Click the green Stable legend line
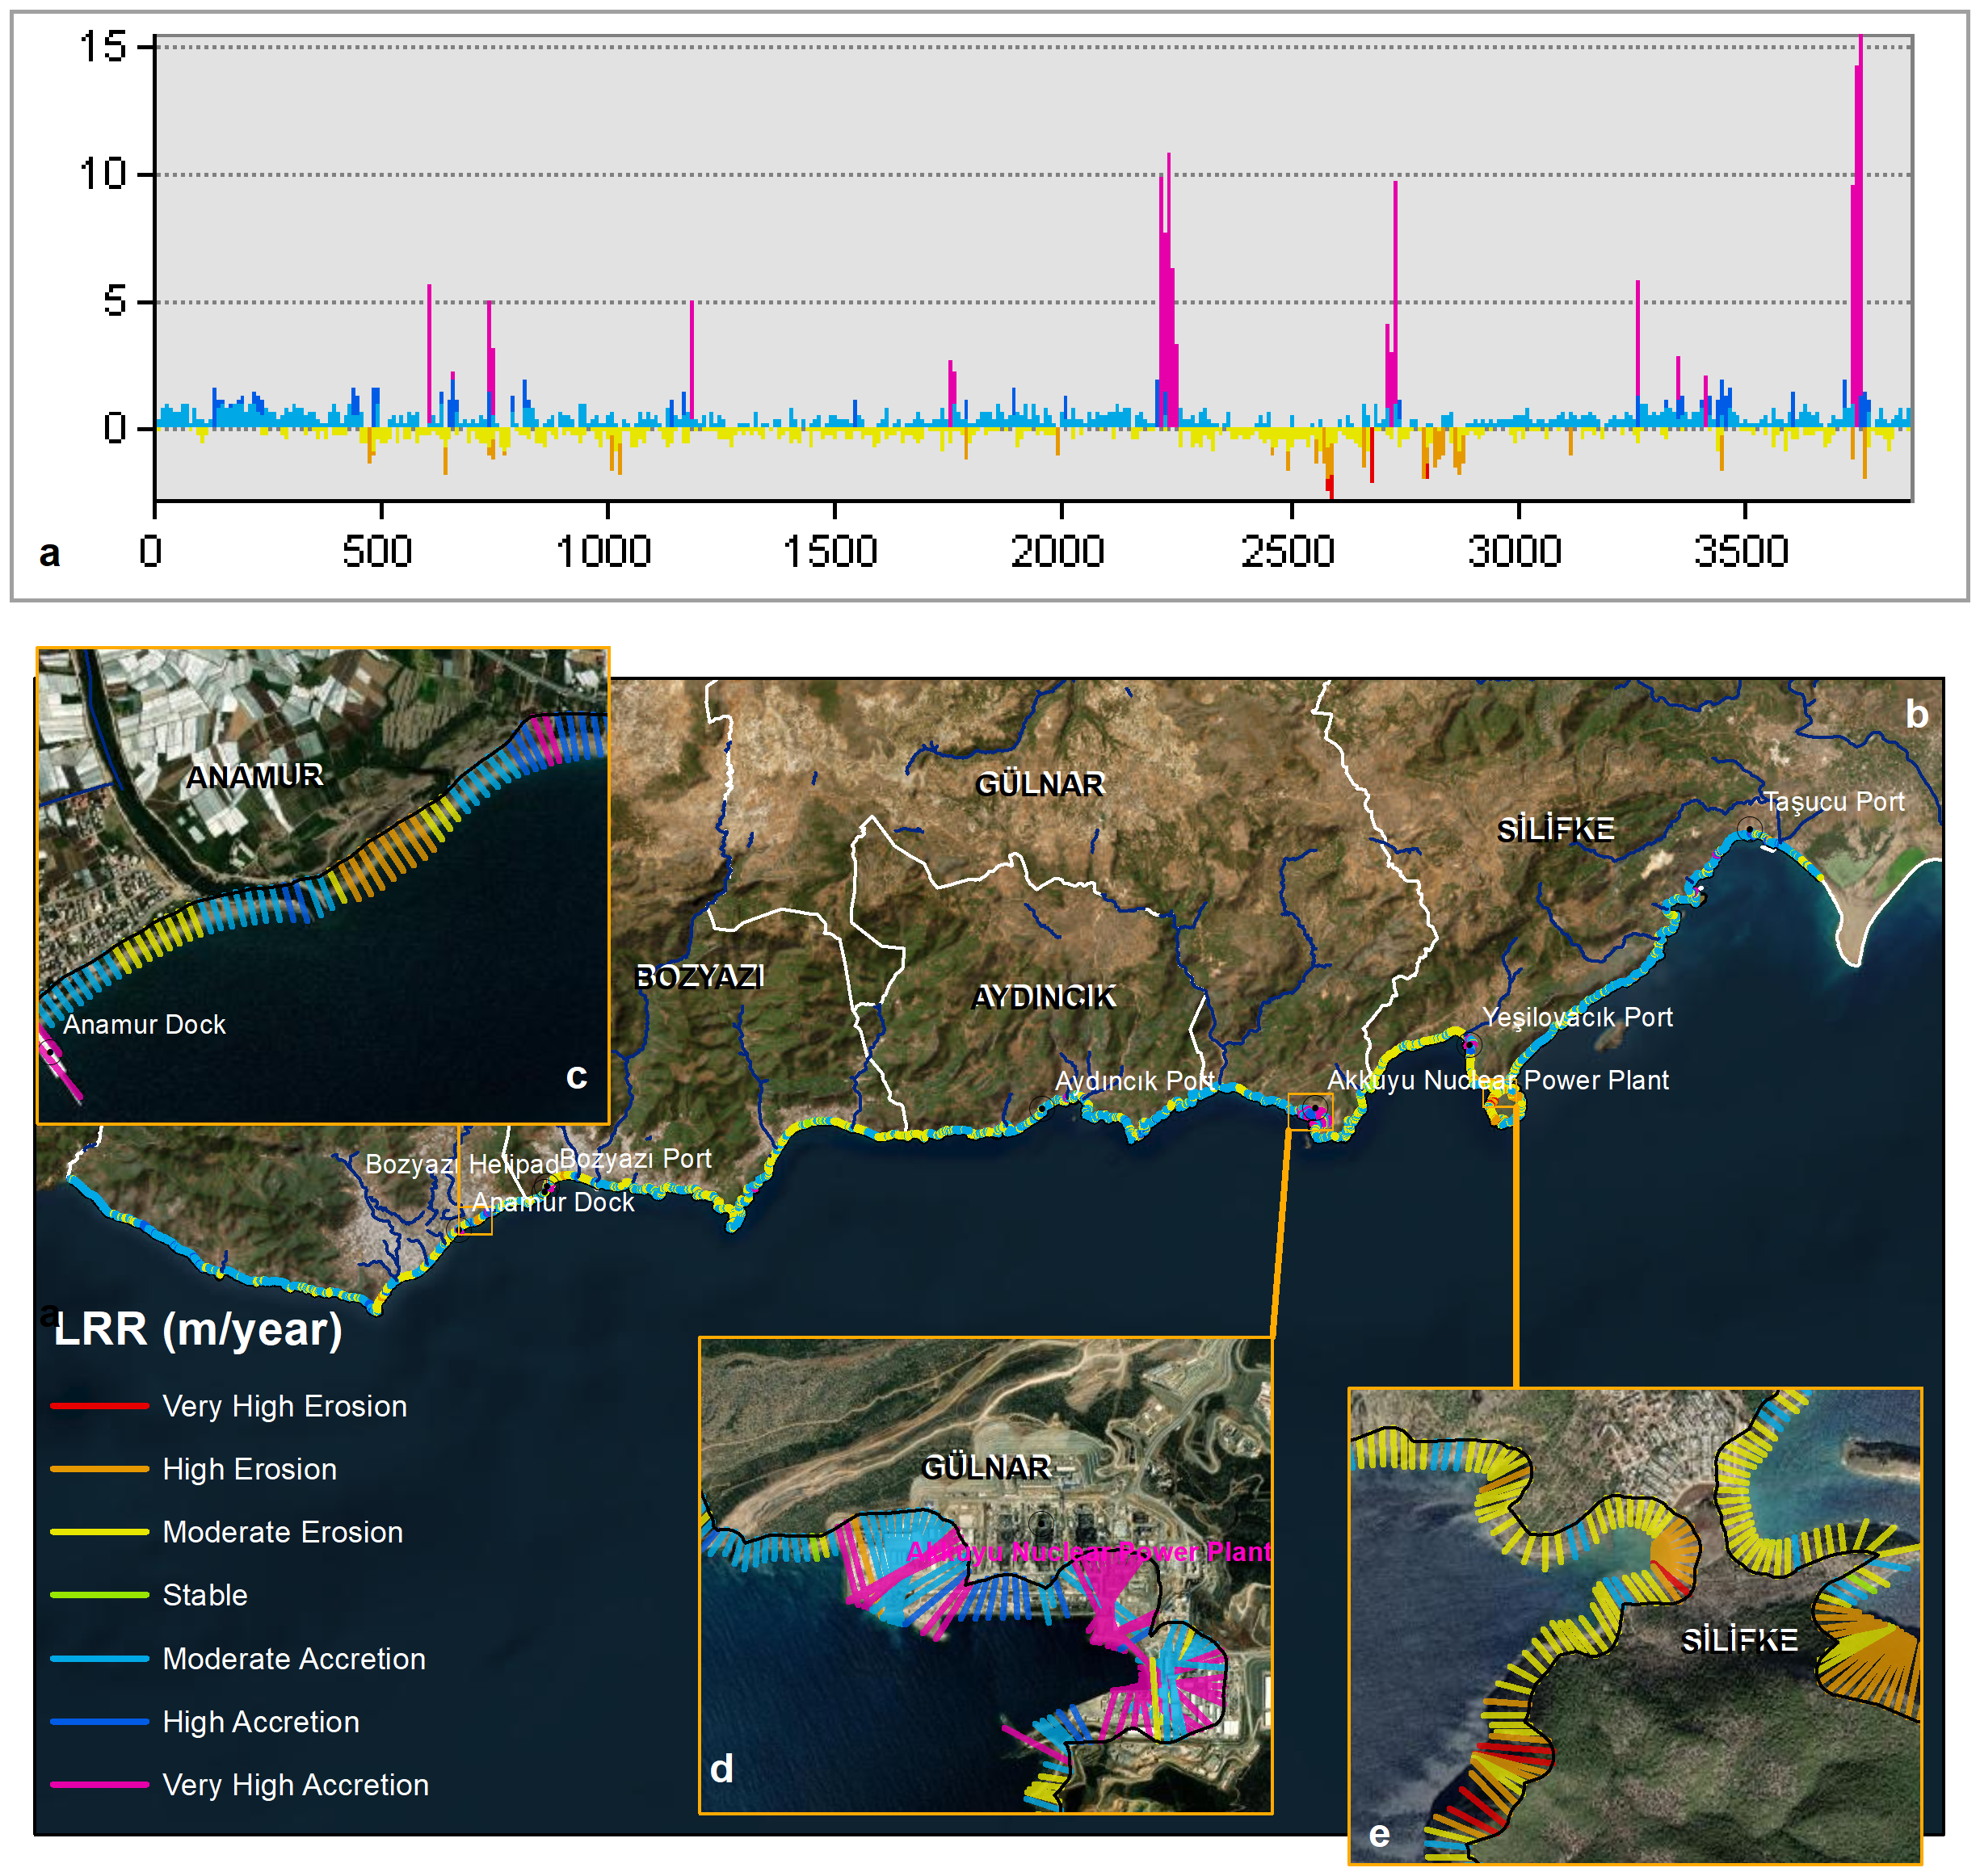The width and height of the screenshot is (1980, 1876). point(99,1595)
